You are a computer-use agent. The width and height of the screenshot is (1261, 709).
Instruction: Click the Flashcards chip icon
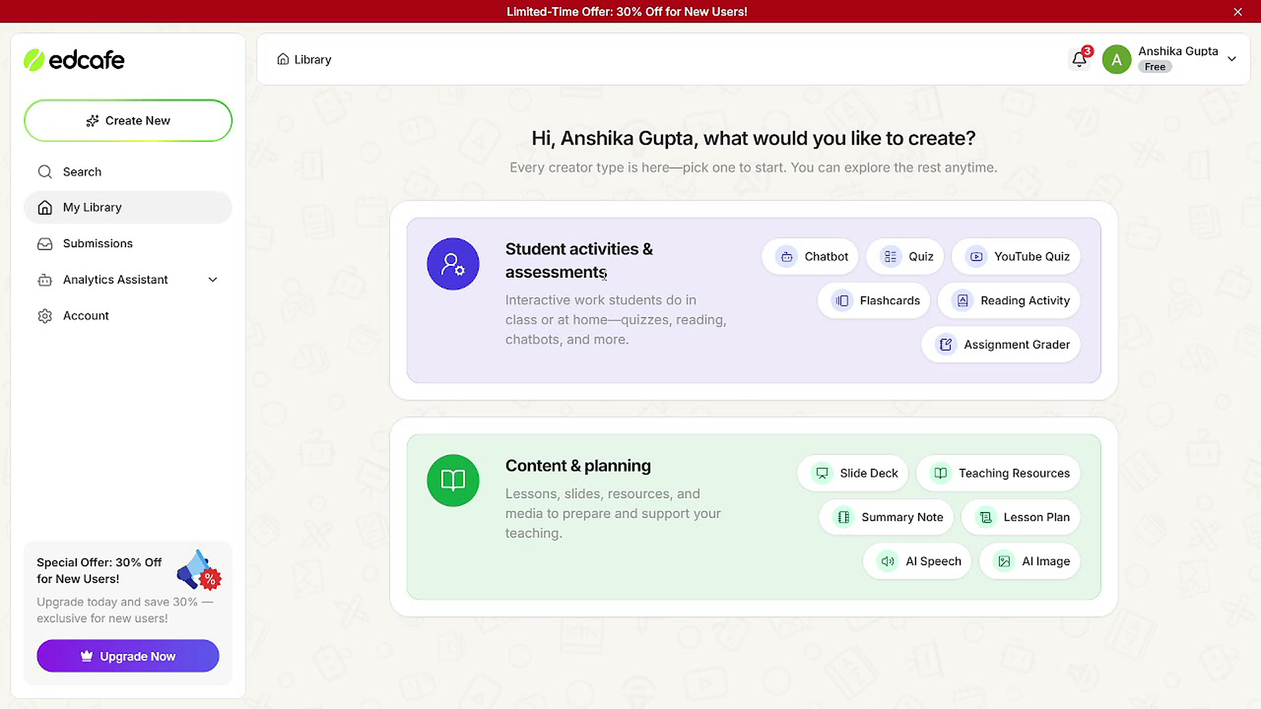tap(842, 300)
